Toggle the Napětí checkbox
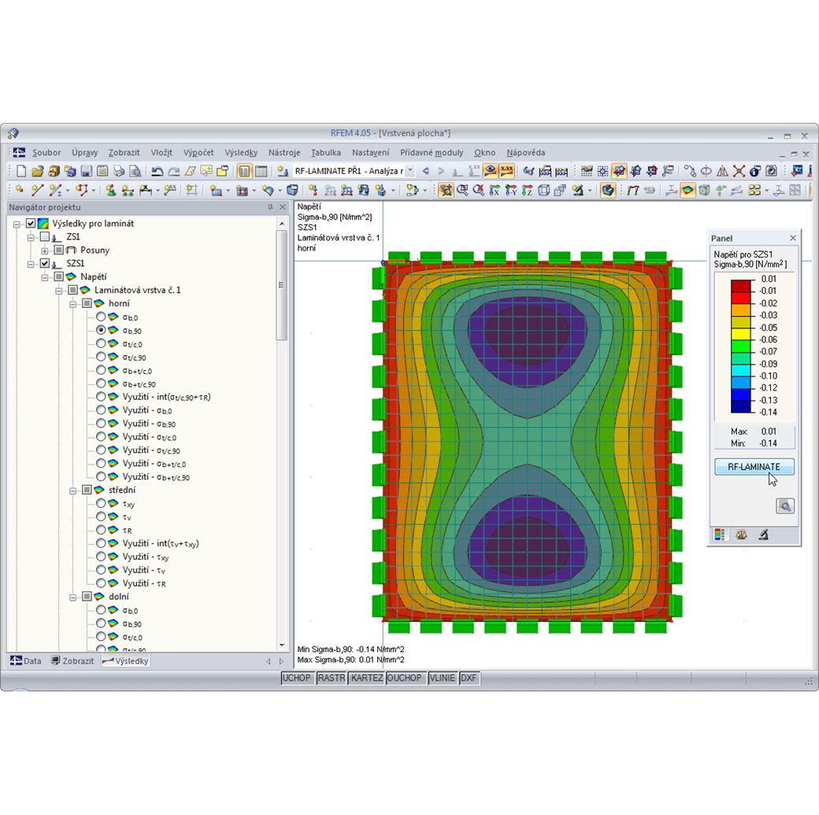 point(59,276)
